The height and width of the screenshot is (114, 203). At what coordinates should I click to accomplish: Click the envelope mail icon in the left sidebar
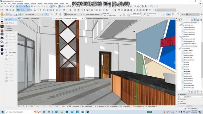pos(2,46)
